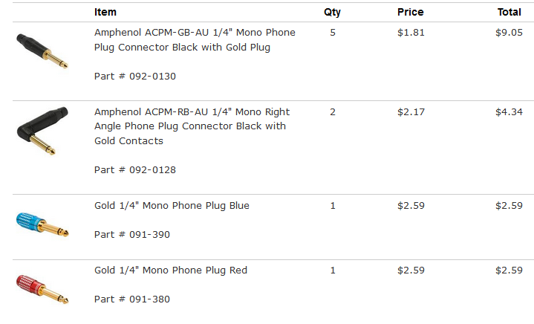Viewport: 534px width, 324px height.
Task: Open Gold 1/4" Mono Phone Plug Red
Action: point(171,270)
